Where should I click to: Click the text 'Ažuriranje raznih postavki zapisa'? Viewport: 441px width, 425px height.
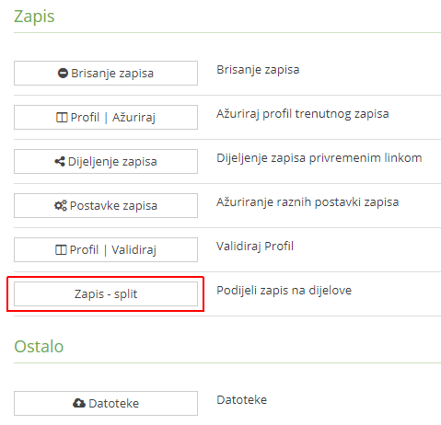(x=308, y=202)
